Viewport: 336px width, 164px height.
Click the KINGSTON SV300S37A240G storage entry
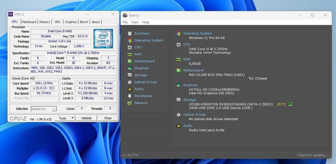click(x=231, y=104)
